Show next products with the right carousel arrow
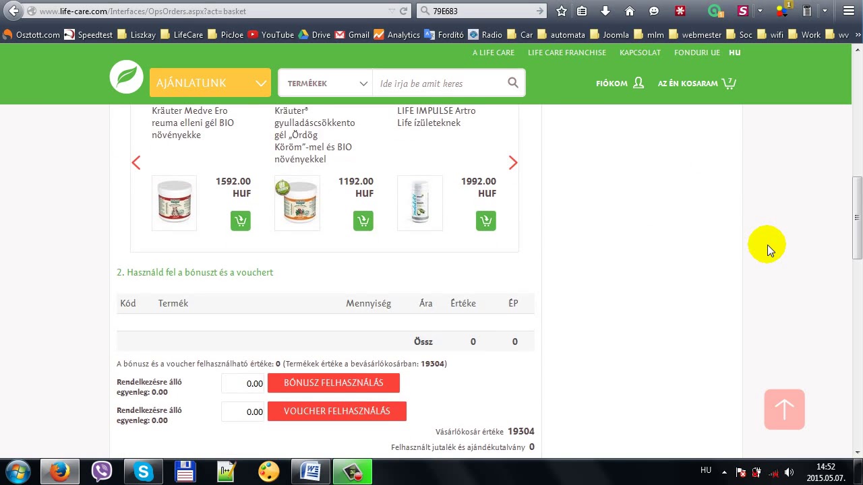Screen dimensions: 863x485 click(513, 162)
